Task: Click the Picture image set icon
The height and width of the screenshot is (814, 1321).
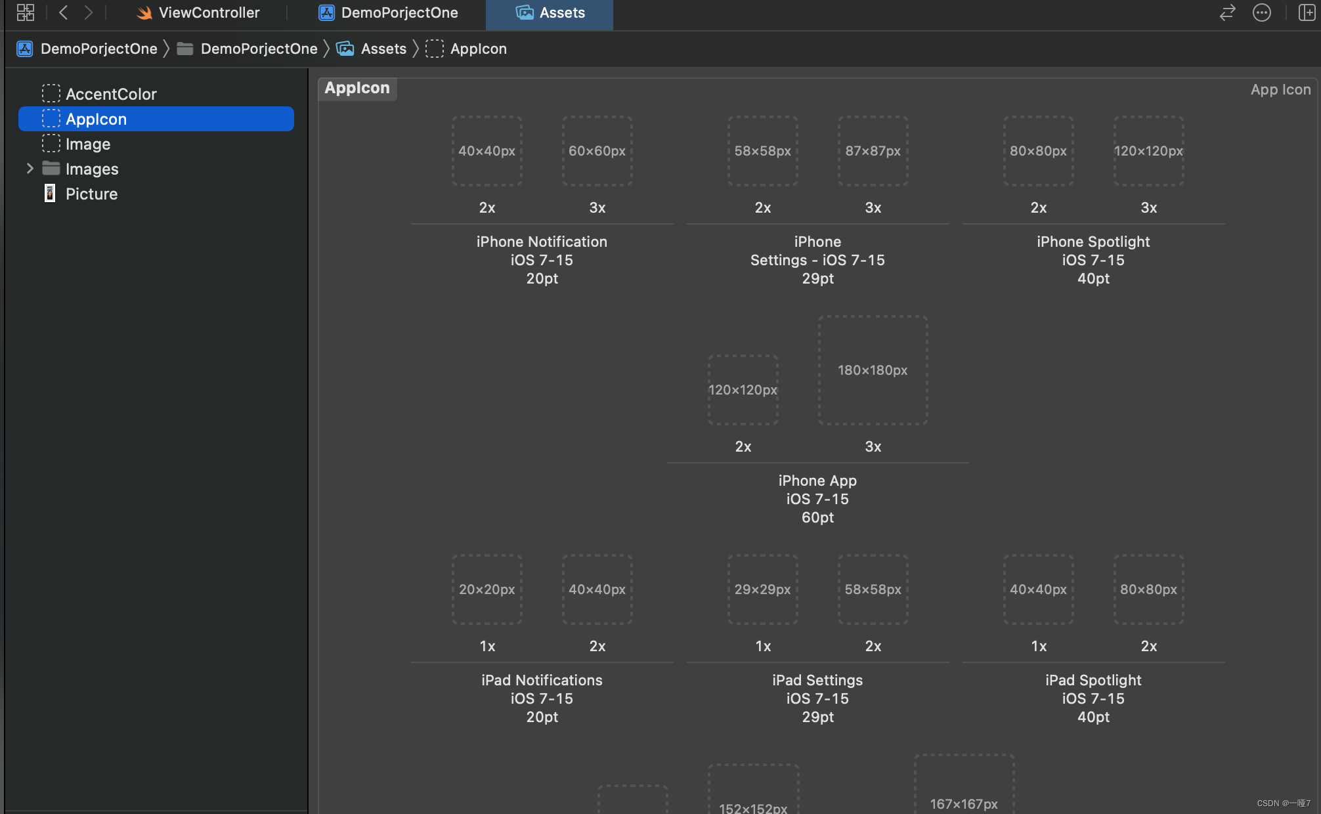Action: click(x=50, y=193)
